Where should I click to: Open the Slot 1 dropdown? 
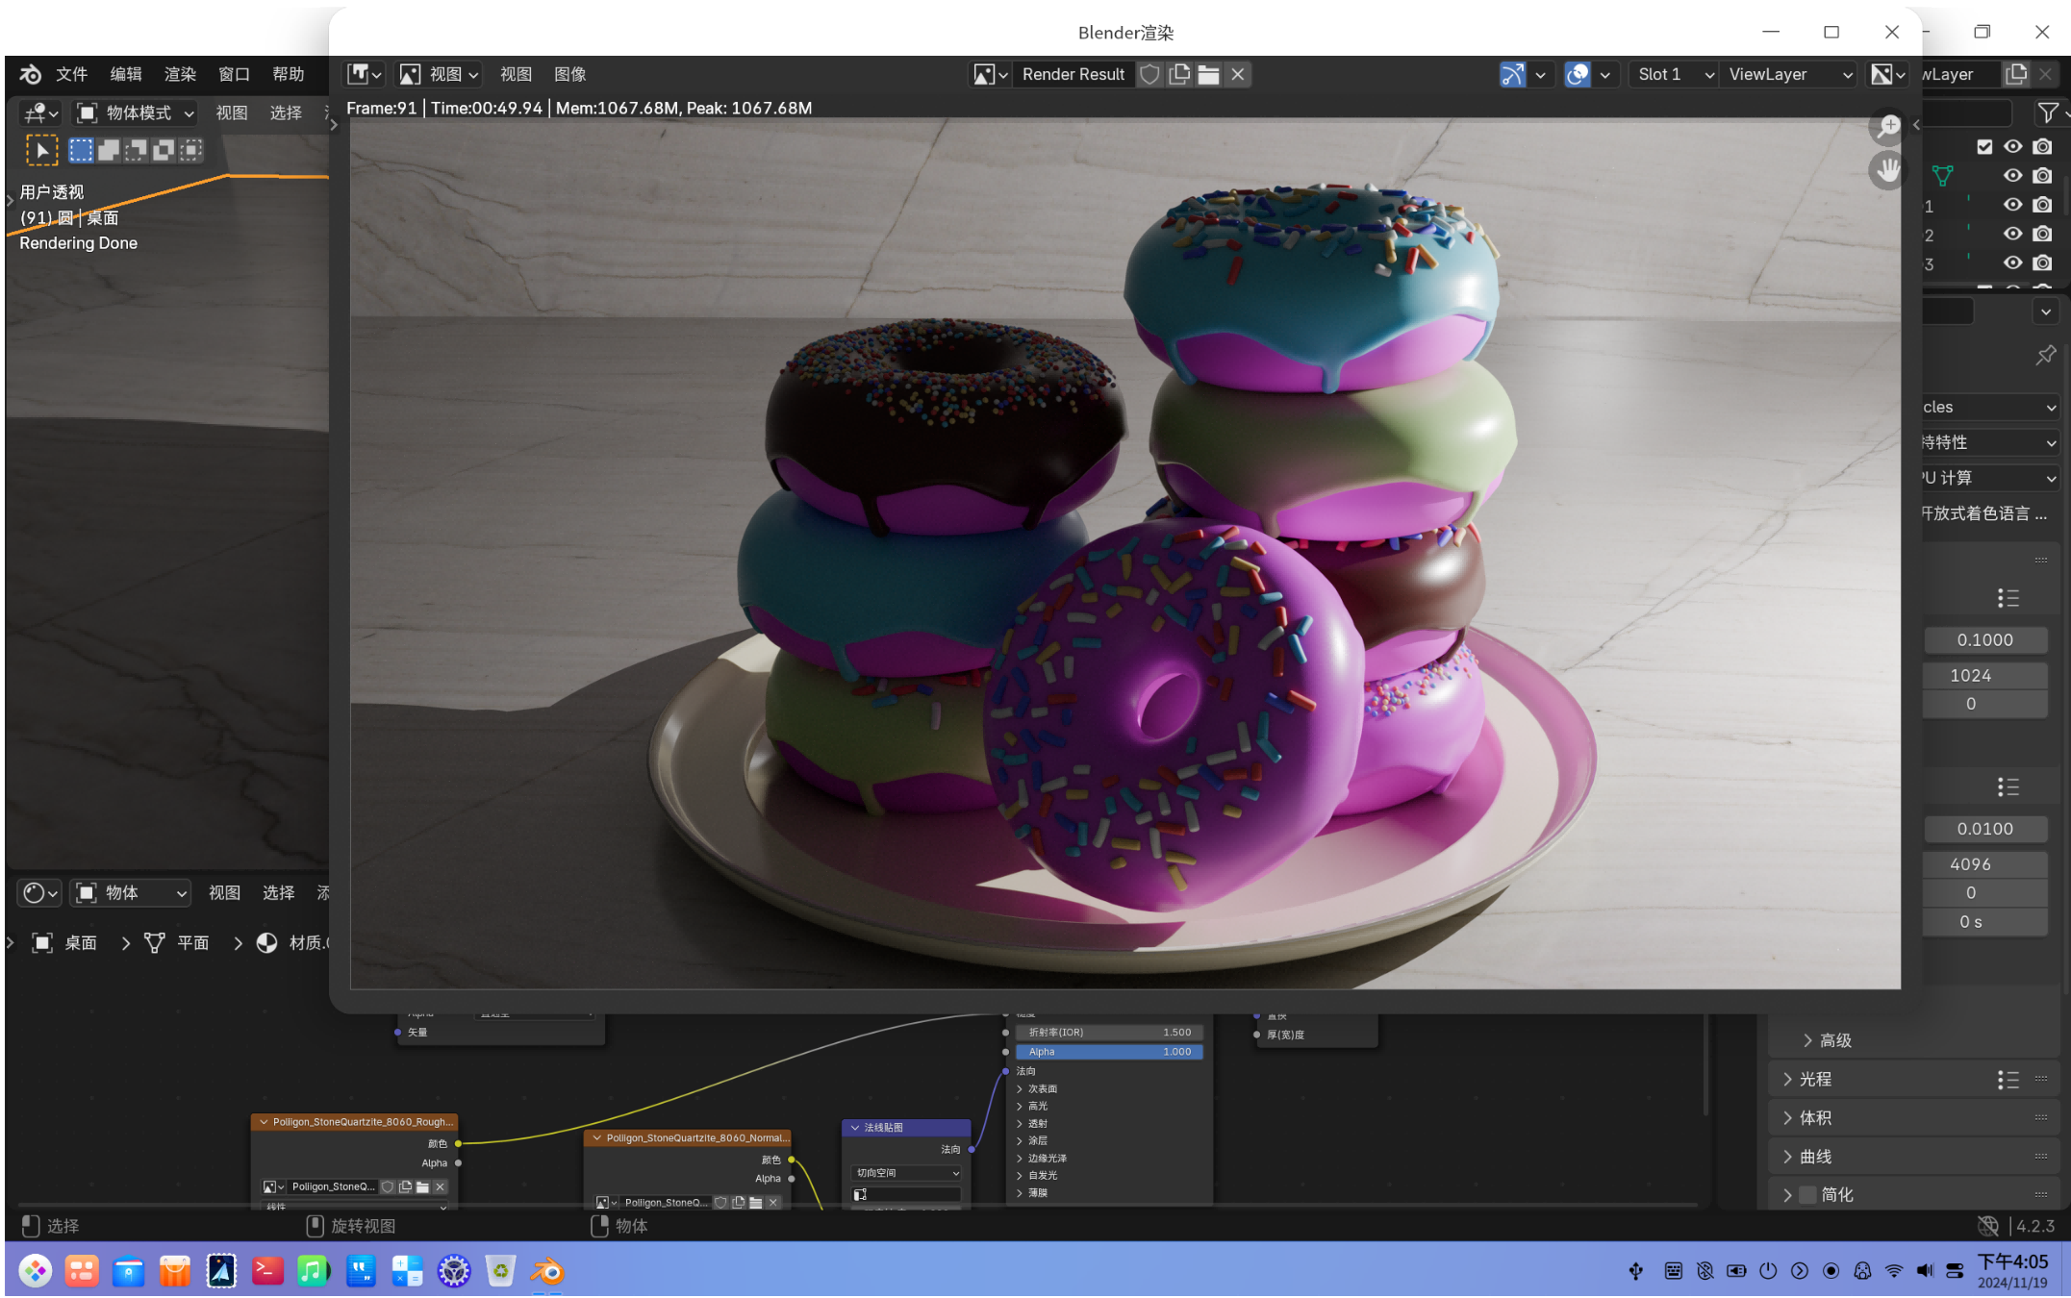(1674, 75)
